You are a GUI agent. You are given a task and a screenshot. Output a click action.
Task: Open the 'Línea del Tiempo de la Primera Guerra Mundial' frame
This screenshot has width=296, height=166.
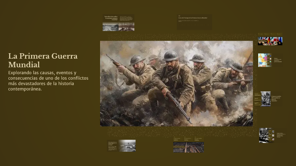click(x=194, y=22)
